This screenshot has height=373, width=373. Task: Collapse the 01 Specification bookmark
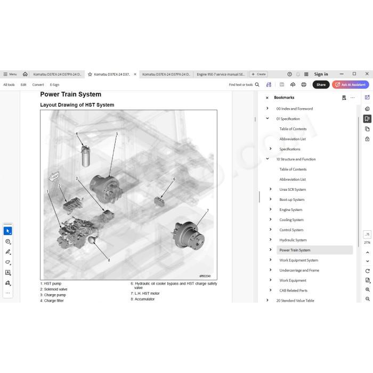pyautogui.click(x=267, y=118)
